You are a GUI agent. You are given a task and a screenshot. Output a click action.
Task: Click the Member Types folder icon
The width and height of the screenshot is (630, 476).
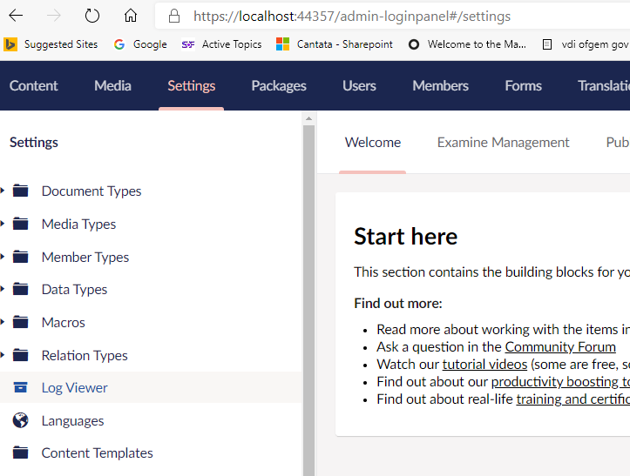coord(21,257)
